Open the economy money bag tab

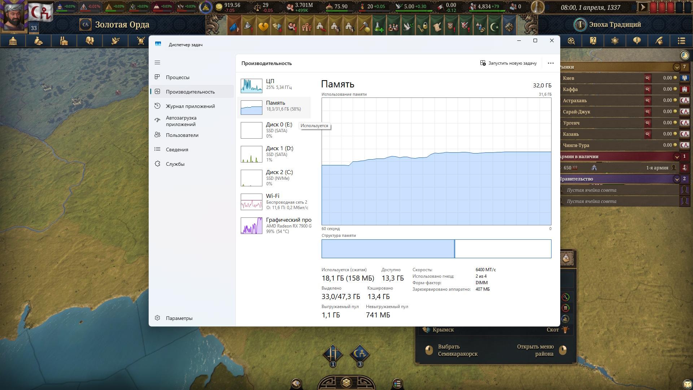pos(39,41)
